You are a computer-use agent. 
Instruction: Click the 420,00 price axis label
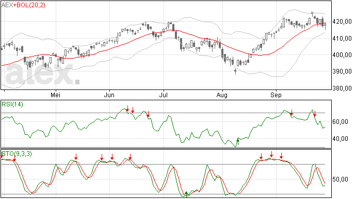tap(342, 22)
